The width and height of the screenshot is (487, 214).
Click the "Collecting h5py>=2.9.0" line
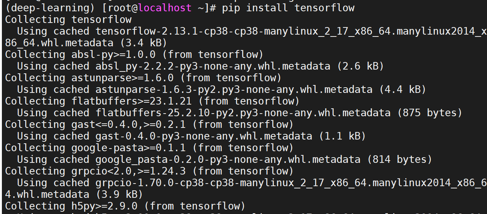coord(125,206)
